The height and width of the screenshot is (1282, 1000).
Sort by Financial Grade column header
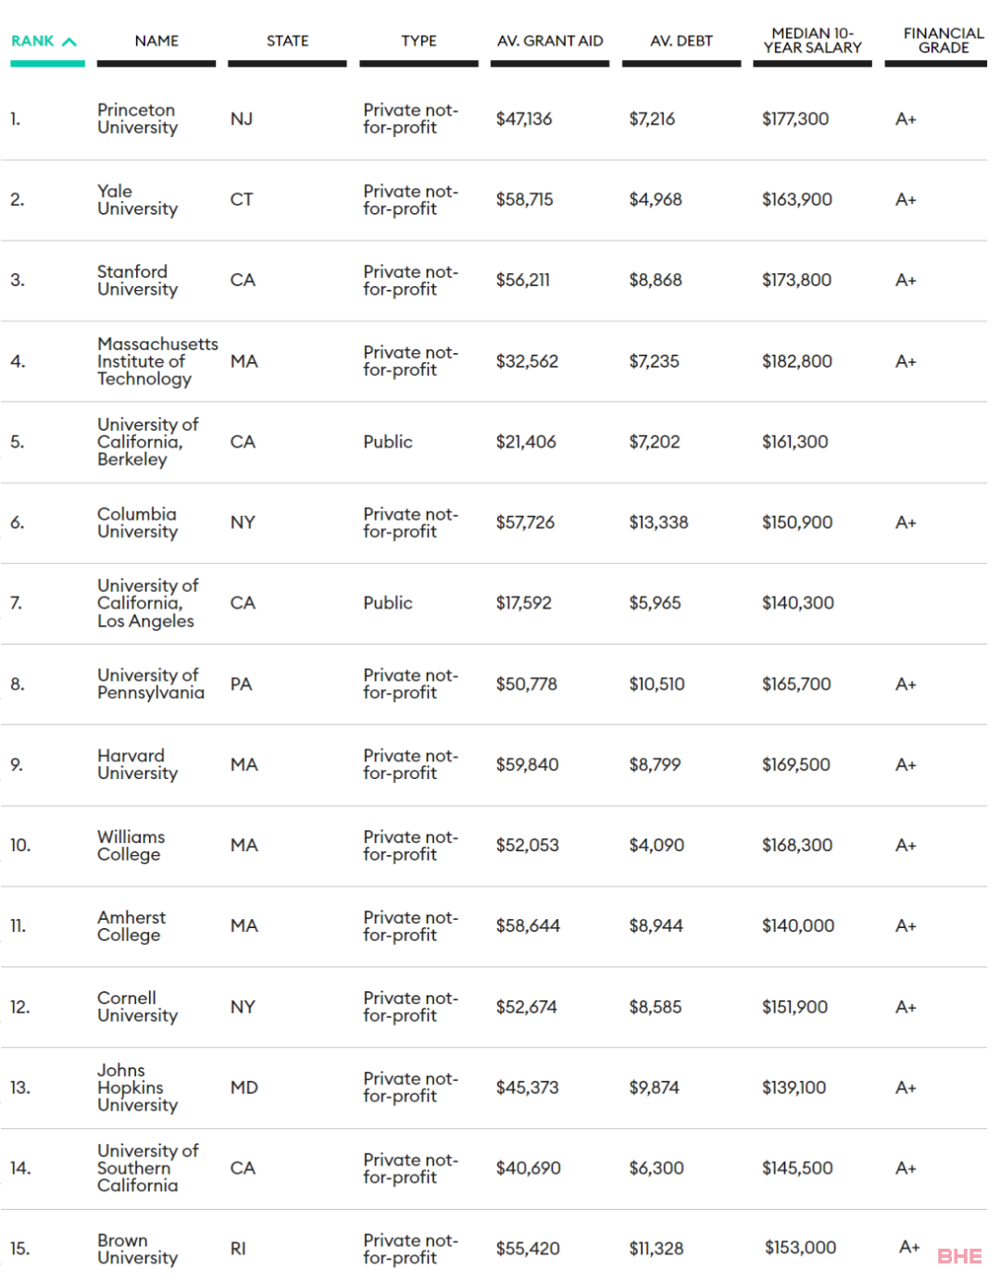pos(944,40)
